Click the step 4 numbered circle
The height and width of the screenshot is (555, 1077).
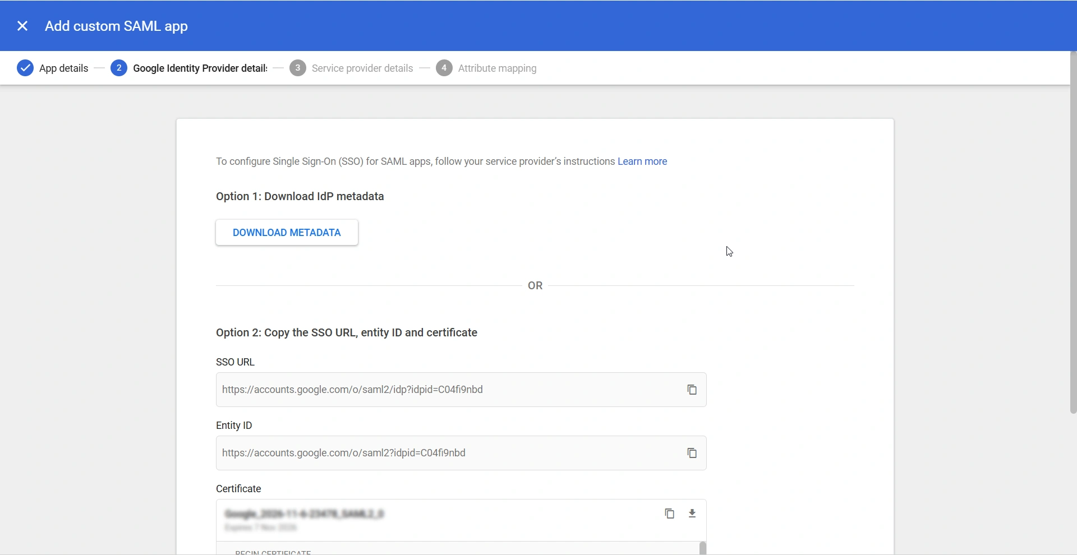tap(444, 68)
